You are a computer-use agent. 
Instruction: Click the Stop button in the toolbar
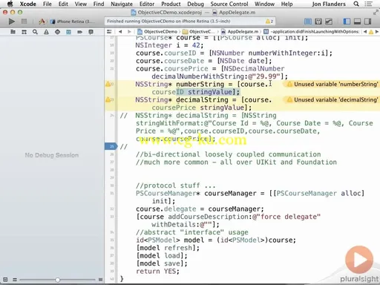[24, 22]
